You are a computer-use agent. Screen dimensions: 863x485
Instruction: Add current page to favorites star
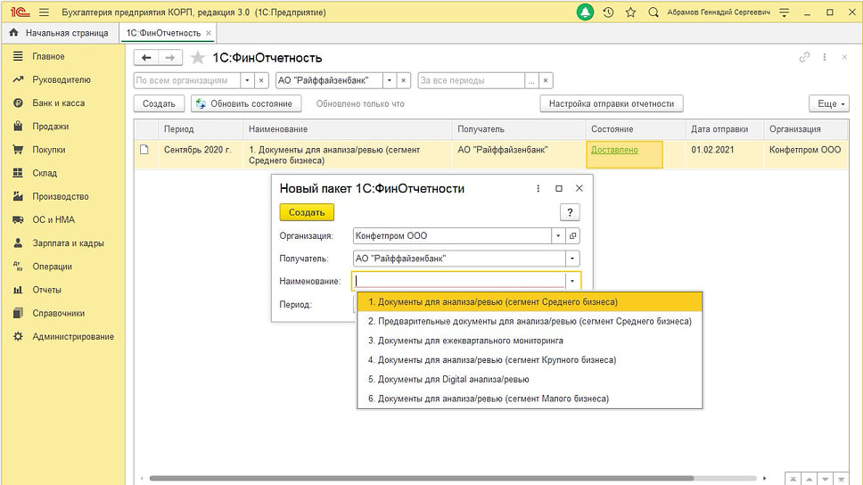coord(198,58)
